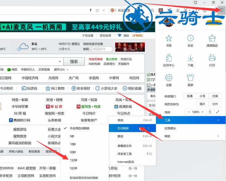Select 不启用自动刷新 option
The width and height of the screenshot is (226, 181).
[85, 128]
